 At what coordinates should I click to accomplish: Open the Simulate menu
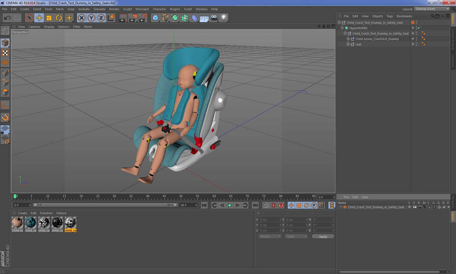click(x=100, y=9)
